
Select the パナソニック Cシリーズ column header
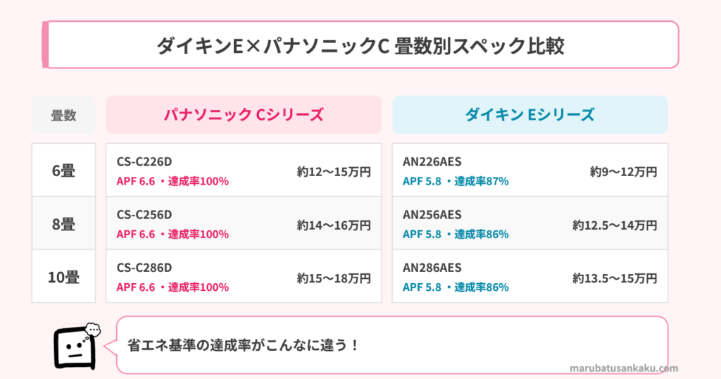point(244,115)
